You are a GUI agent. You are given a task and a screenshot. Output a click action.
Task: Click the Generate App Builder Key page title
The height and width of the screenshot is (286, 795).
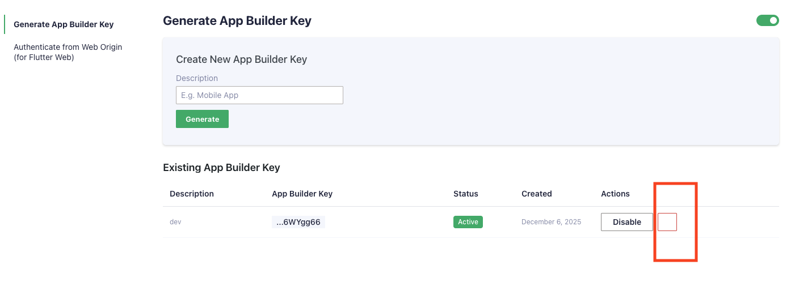(x=237, y=21)
